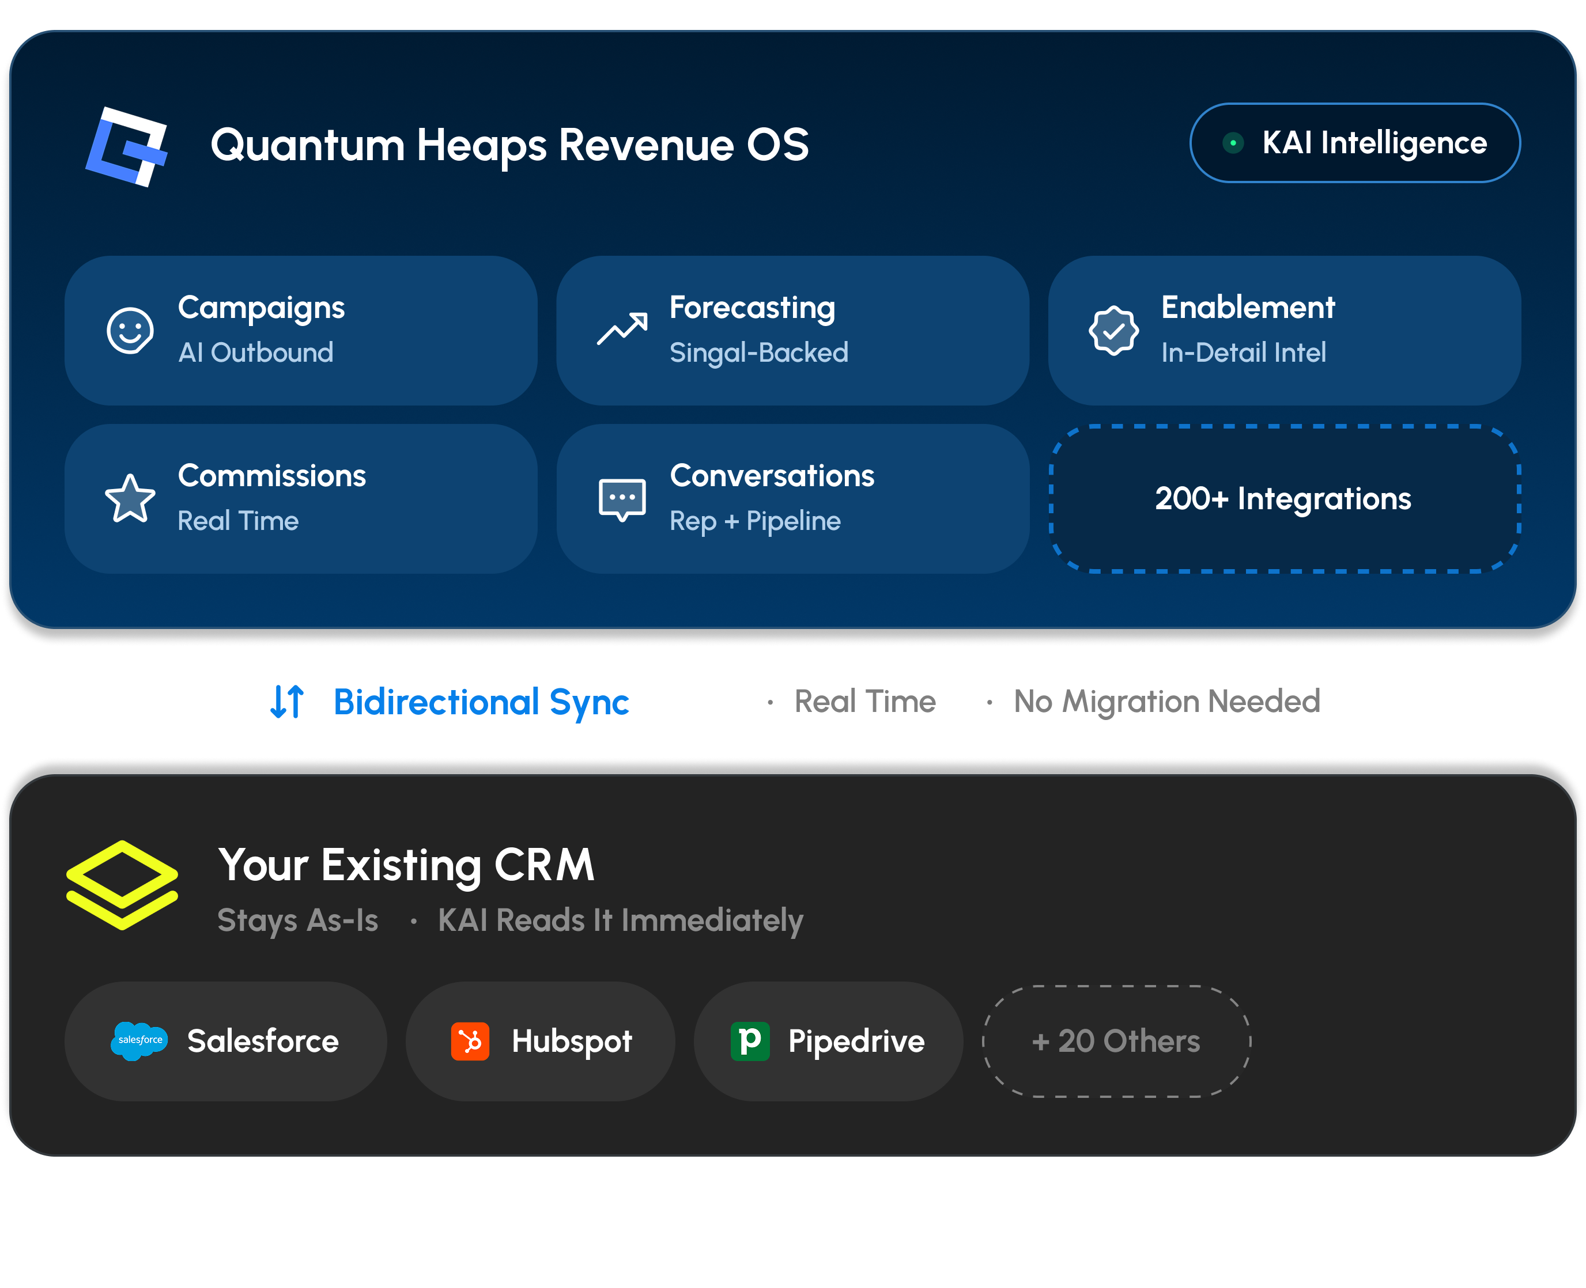Click the Commissions star icon

click(x=130, y=499)
